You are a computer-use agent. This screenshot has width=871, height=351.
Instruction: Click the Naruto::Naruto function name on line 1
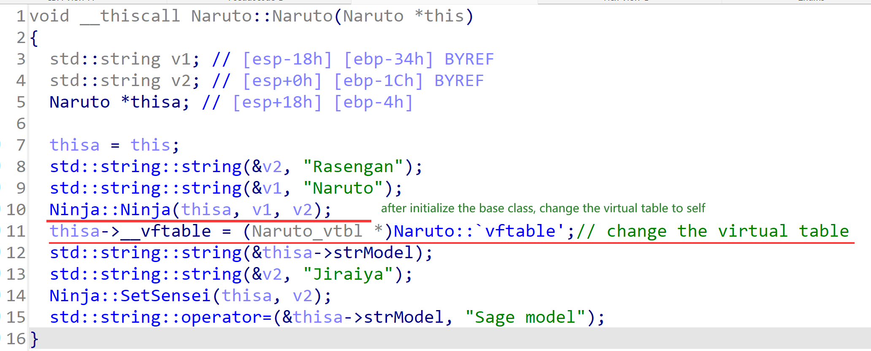(x=262, y=16)
